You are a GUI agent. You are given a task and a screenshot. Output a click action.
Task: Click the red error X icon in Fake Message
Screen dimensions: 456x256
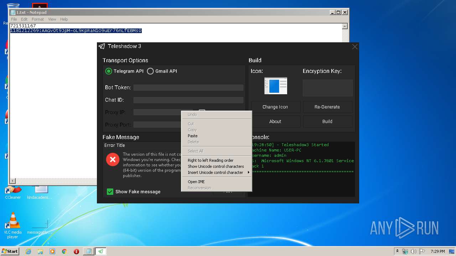(x=113, y=160)
